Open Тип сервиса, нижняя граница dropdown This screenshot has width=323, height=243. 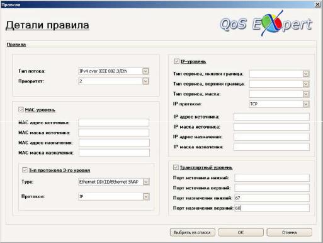[306, 74]
